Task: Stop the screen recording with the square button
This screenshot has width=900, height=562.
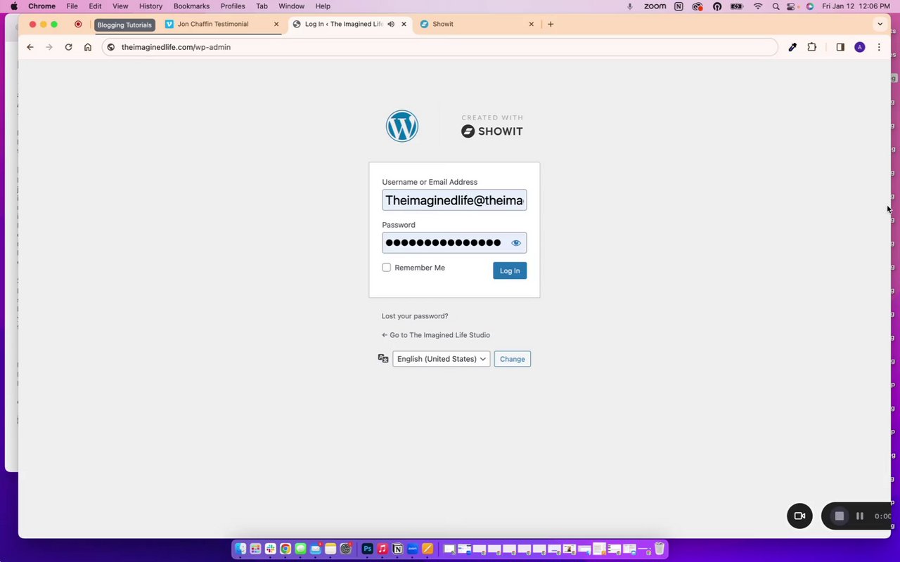Action: tap(839, 516)
